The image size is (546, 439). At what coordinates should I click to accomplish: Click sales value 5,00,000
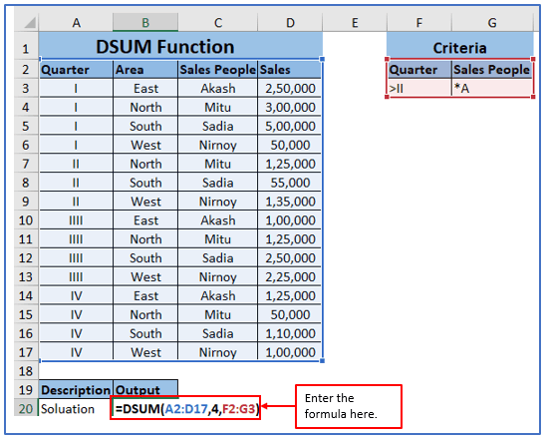[x=290, y=126]
